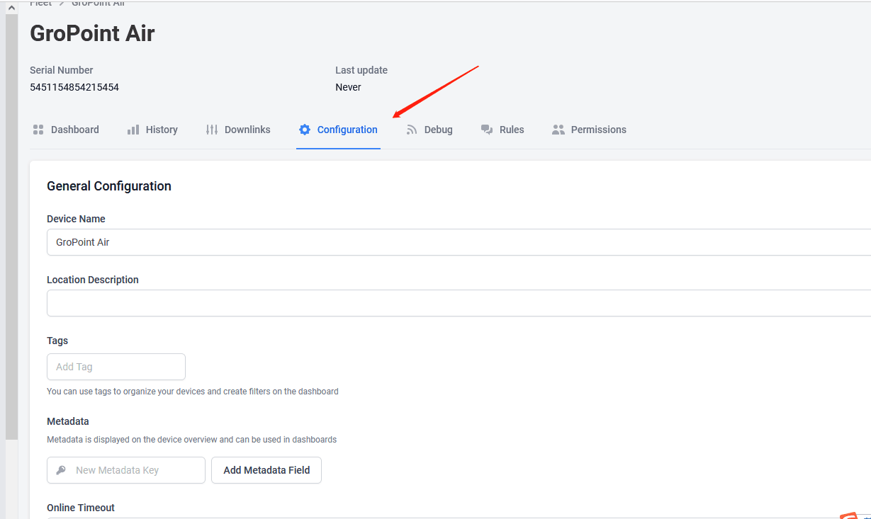Click the GroPoint Air page heading
This screenshot has width=871, height=519.
click(92, 33)
